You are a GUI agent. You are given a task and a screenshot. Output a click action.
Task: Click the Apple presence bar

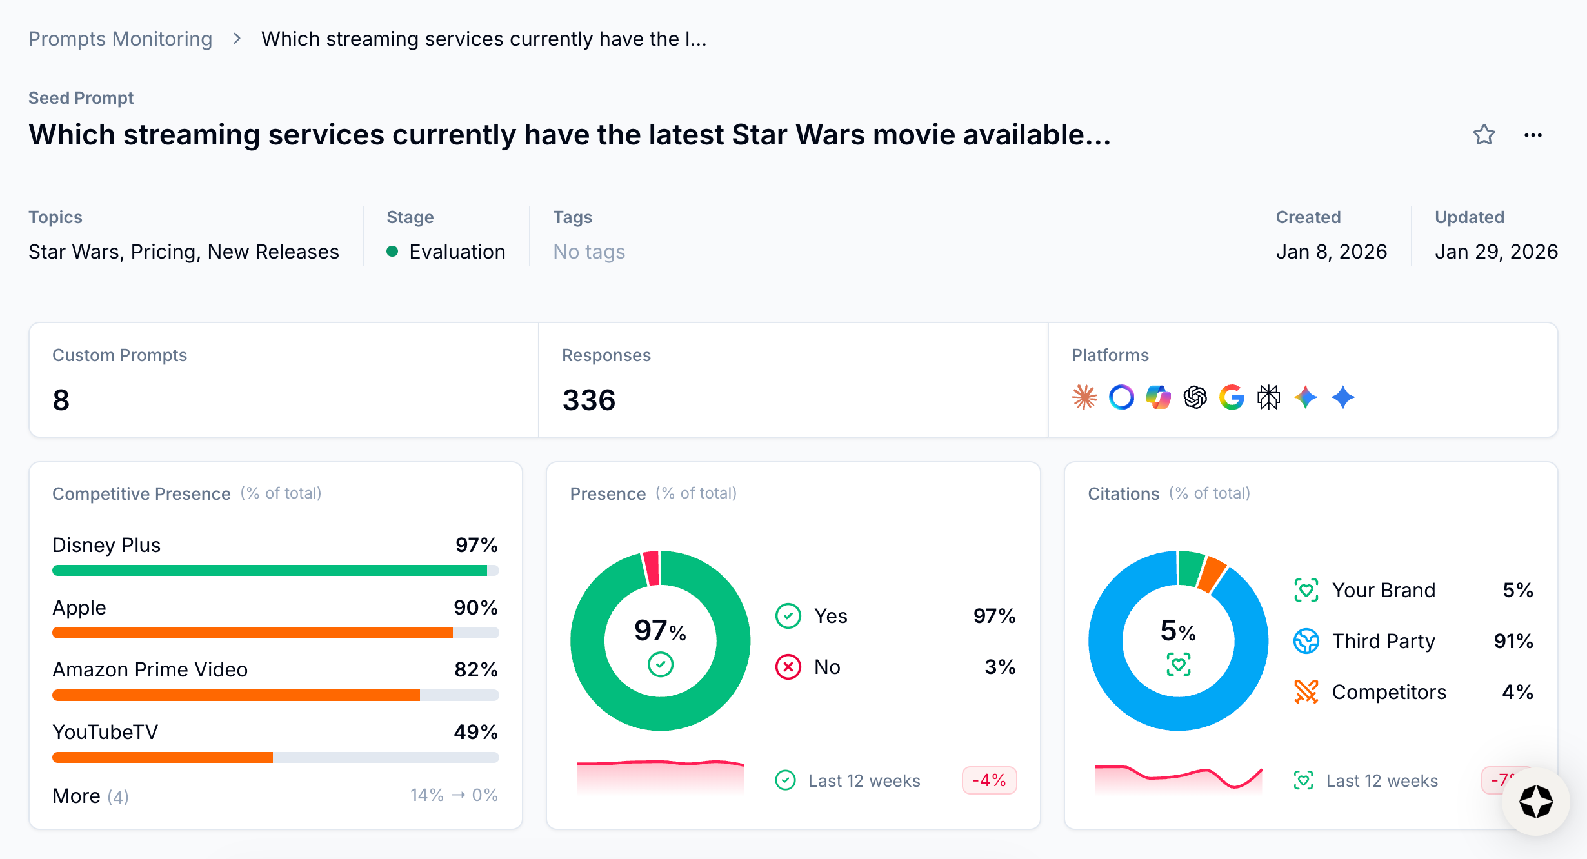275,633
